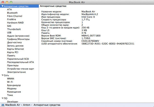Click serial number value C02G1676DJWV
Viewport: 154px width, 107px height.
[90, 41]
